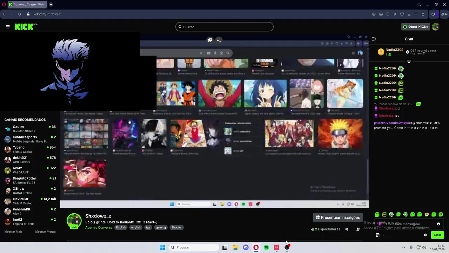The width and height of the screenshot is (449, 253).
Task: Click Opera heart bookmark icon
Action: 402,14
